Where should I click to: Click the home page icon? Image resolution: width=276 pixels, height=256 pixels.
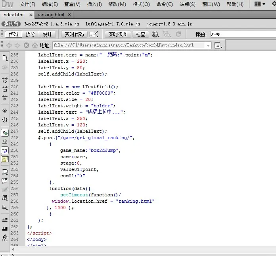point(35,45)
